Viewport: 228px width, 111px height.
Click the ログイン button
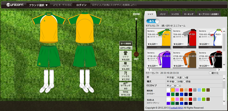(81, 5)
